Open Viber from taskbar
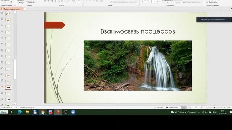232x130 pixels. coord(50,112)
